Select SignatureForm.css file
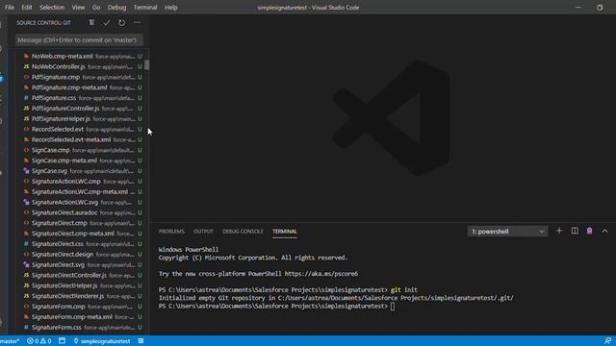Screen dimensions: 616x346 click(x=79, y=327)
